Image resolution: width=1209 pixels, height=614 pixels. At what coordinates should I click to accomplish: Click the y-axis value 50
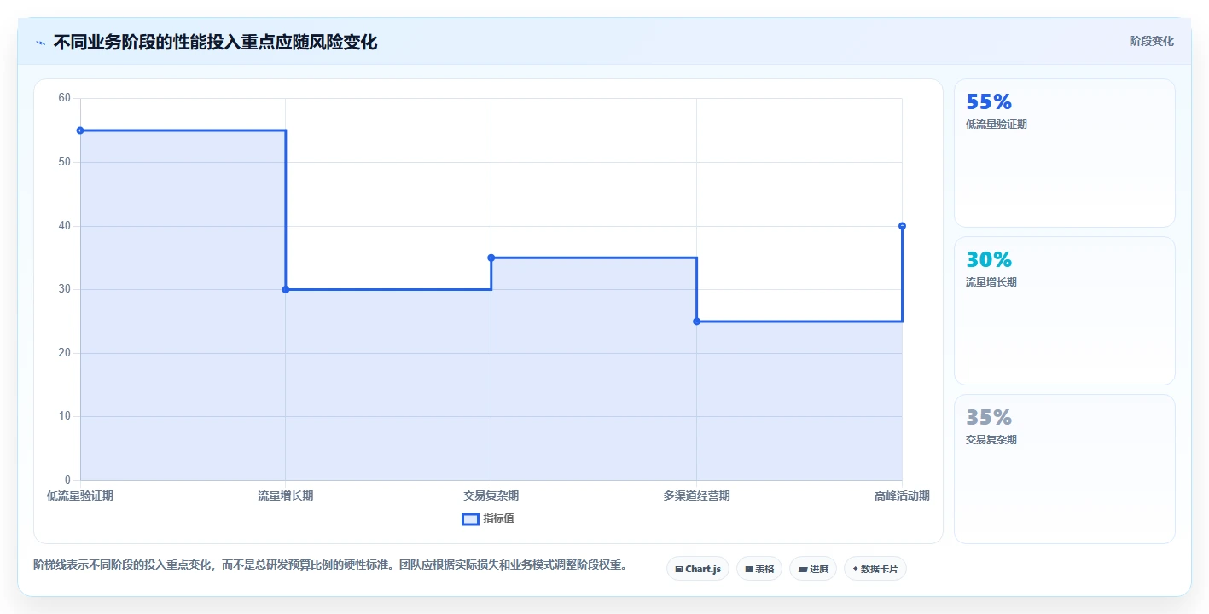[x=64, y=162]
